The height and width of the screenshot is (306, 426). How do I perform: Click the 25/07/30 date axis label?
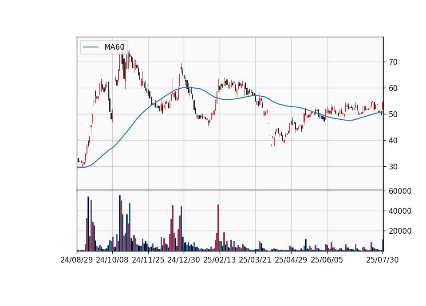coord(383,260)
